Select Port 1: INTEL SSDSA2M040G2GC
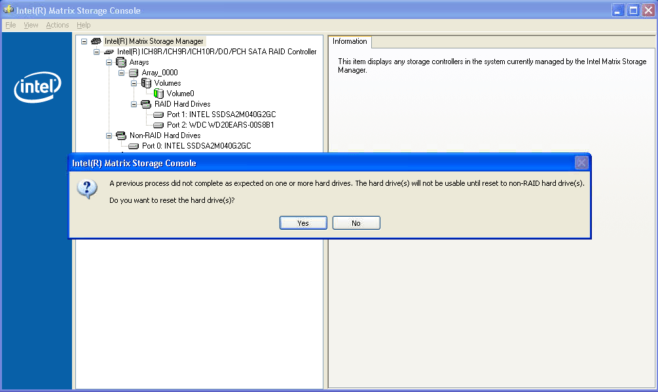Image resolution: width=658 pixels, height=392 pixels. [x=221, y=115]
